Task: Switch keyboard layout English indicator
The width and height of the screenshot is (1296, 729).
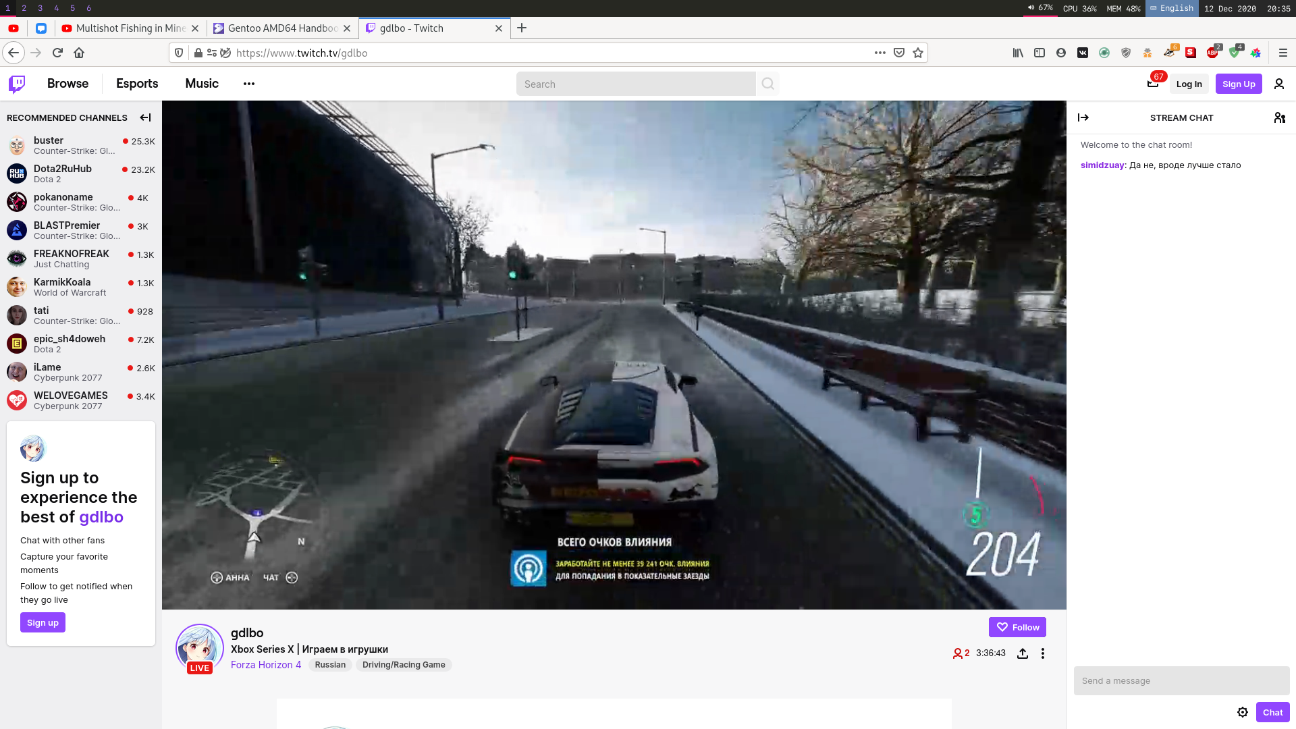Action: 1172,8
